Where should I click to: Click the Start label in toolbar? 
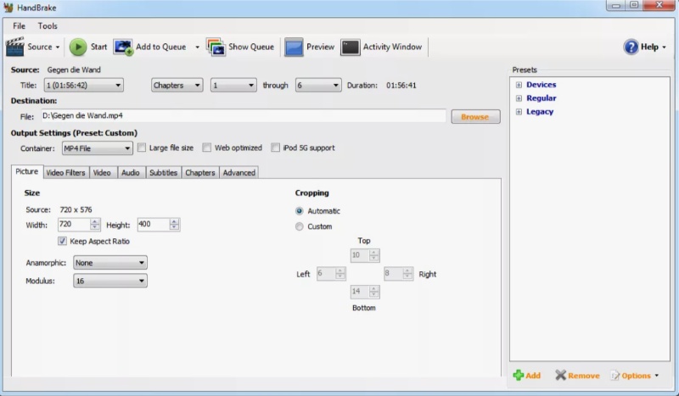(x=98, y=47)
